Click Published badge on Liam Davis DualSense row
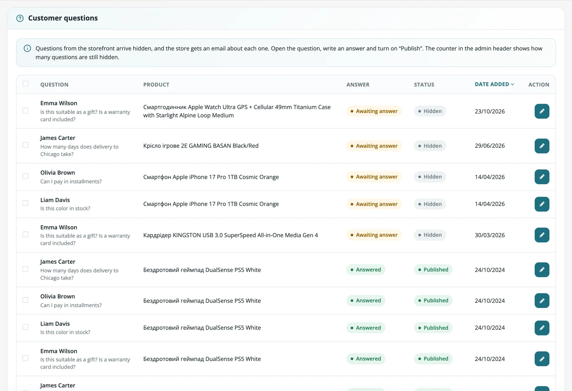Screen dimensions: 572x391 [x=433, y=328]
